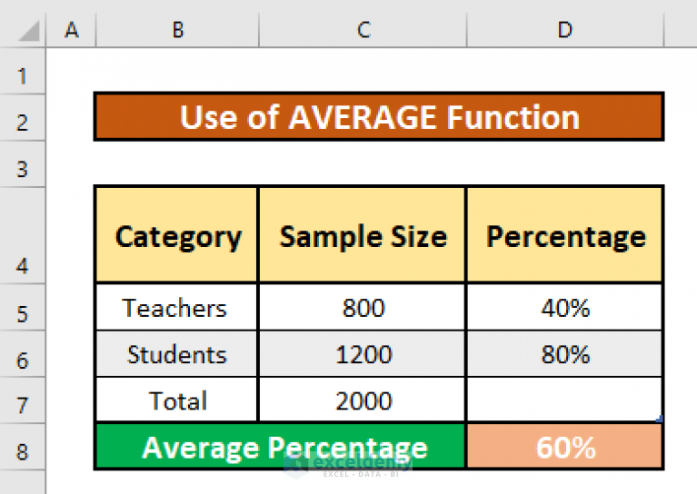Screen dimensions: 697x494
Task: Select the cell containing 80%
Action: [x=564, y=354]
